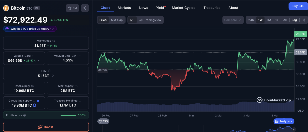Open the Market Cycles tab
The width and height of the screenshot is (308, 132).
(x=184, y=8)
